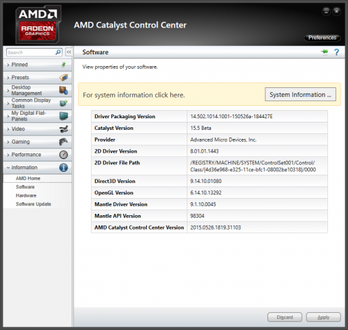This screenshot has width=348, height=330.
Task: Click the 2D Driver File Path value
Action: [253, 166]
